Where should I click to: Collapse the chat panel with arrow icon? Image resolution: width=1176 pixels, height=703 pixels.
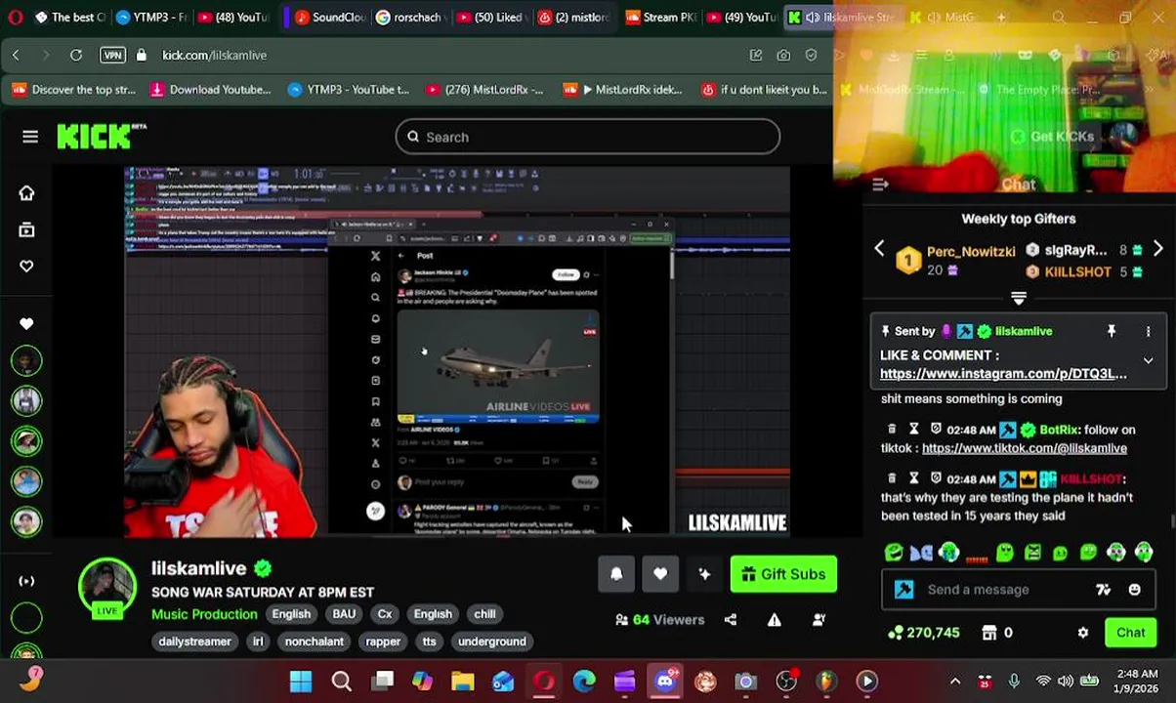[879, 184]
